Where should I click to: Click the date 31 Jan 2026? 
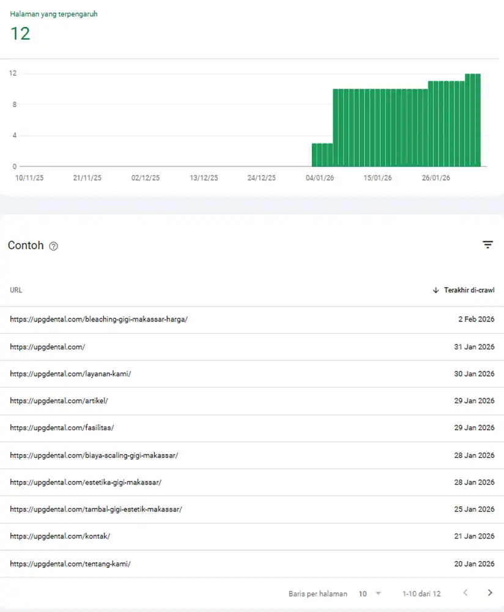pos(475,346)
